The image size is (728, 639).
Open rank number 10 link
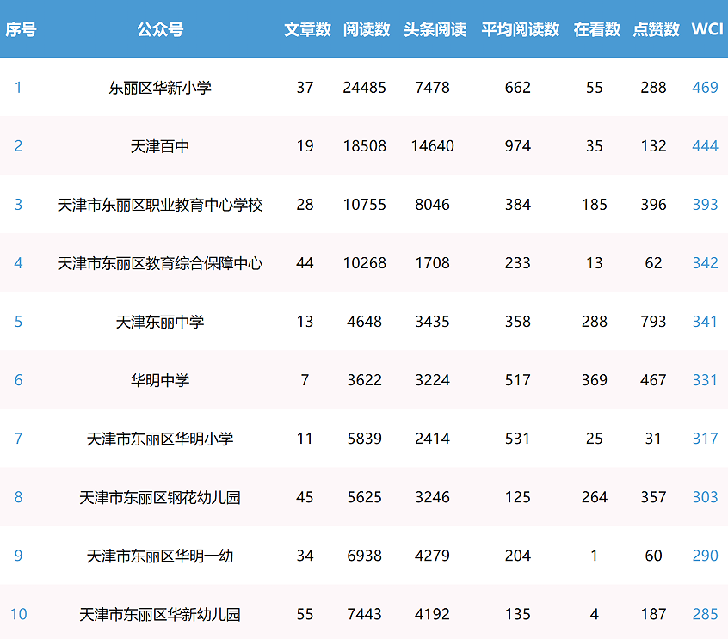19,614
